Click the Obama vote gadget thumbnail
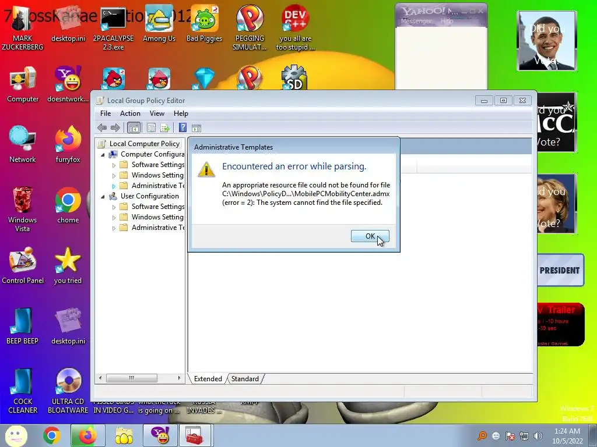597x447 pixels. point(547,41)
